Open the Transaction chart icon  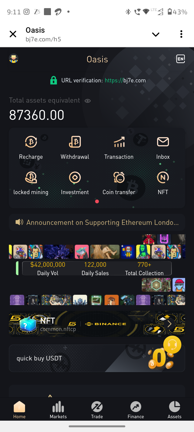pos(119,142)
